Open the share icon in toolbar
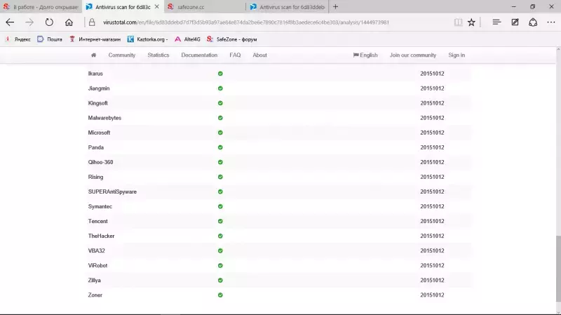561x315 pixels. 533,22
